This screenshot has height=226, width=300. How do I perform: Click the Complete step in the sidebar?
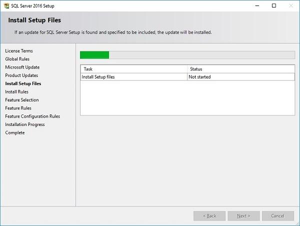tap(15, 132)
